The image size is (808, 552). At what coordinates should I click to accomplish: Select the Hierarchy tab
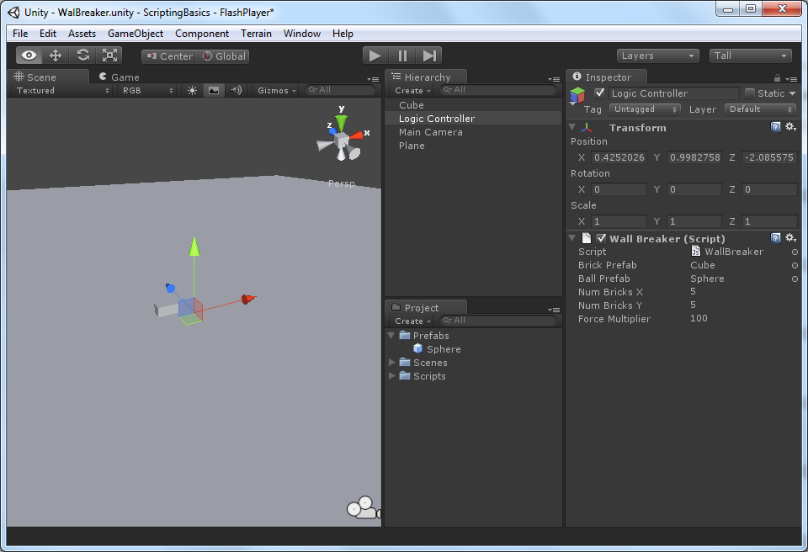coord(427,77)
